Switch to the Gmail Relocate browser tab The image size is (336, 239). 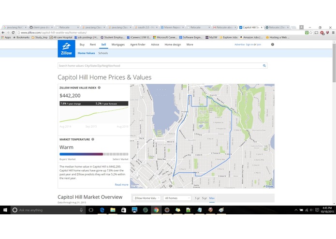(x=225, y=28)
